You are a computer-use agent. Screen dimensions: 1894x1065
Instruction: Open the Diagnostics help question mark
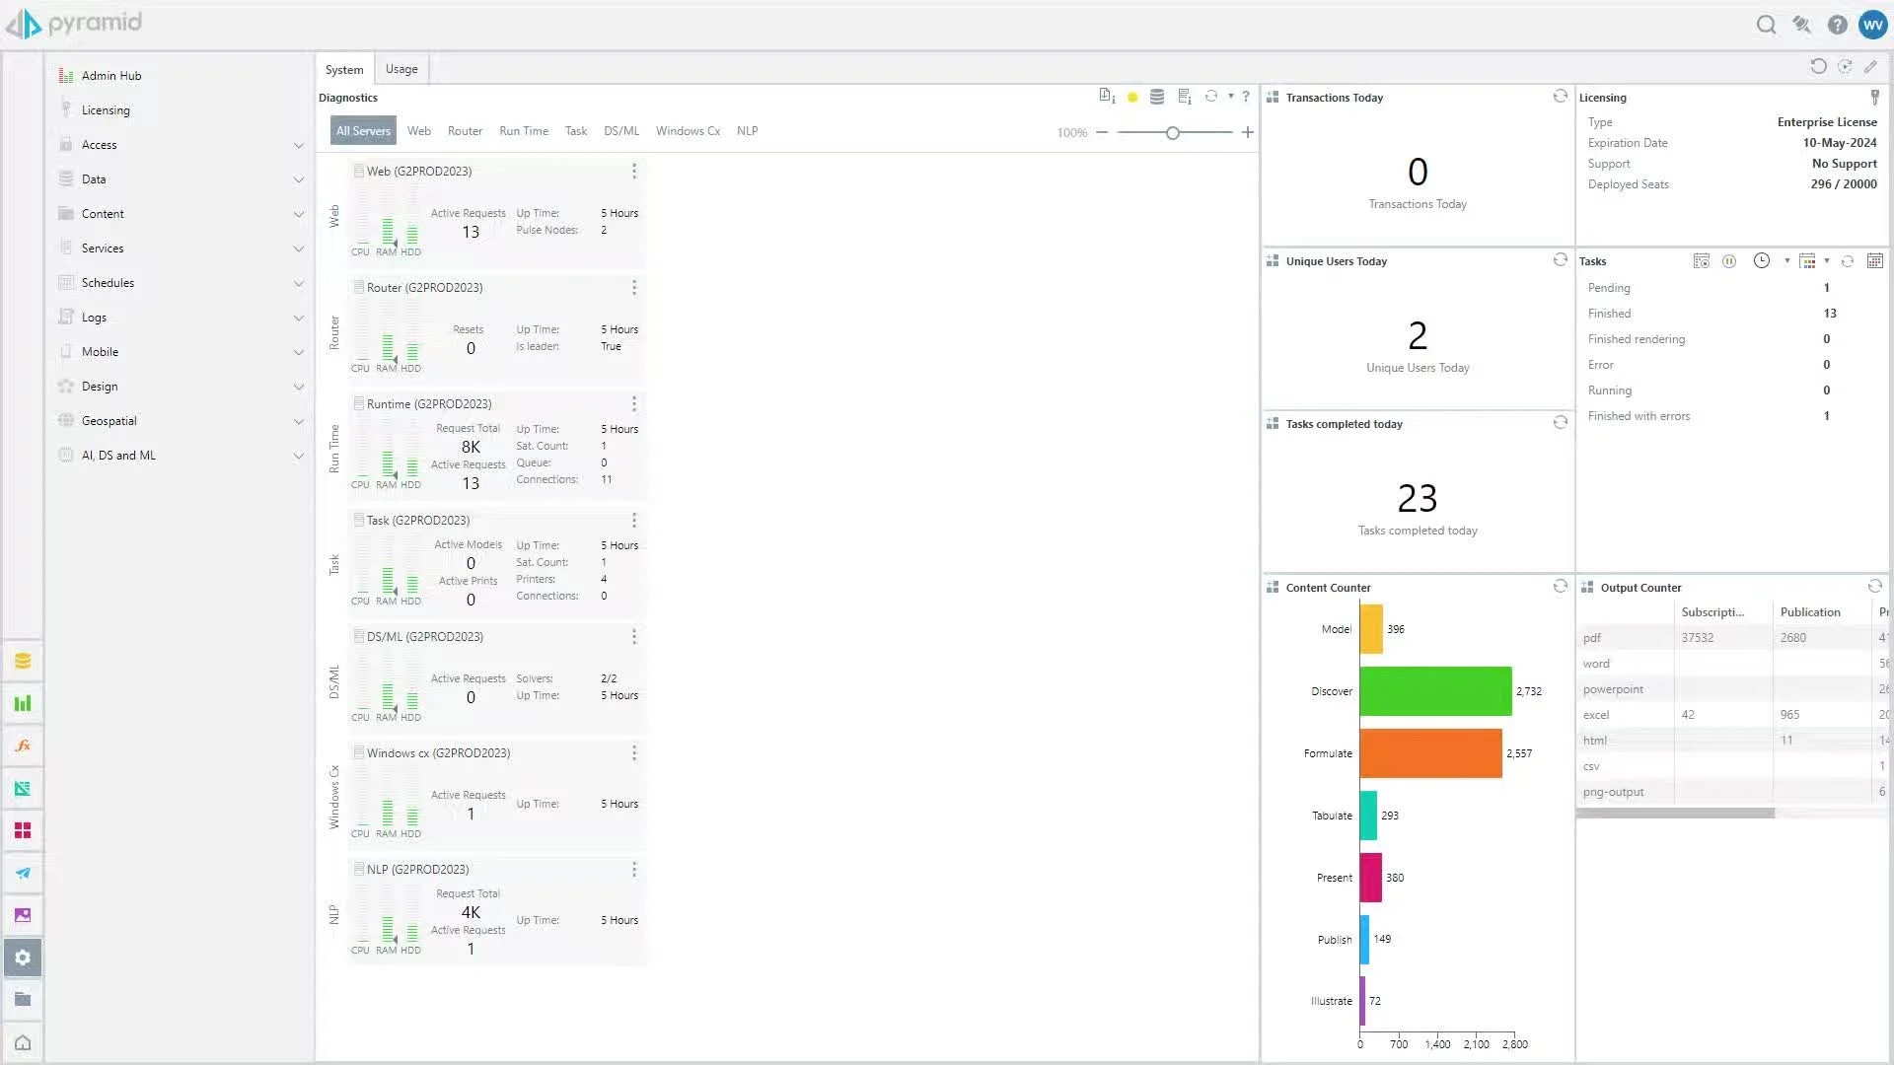pyautogui.click(x=1246, y=97)
